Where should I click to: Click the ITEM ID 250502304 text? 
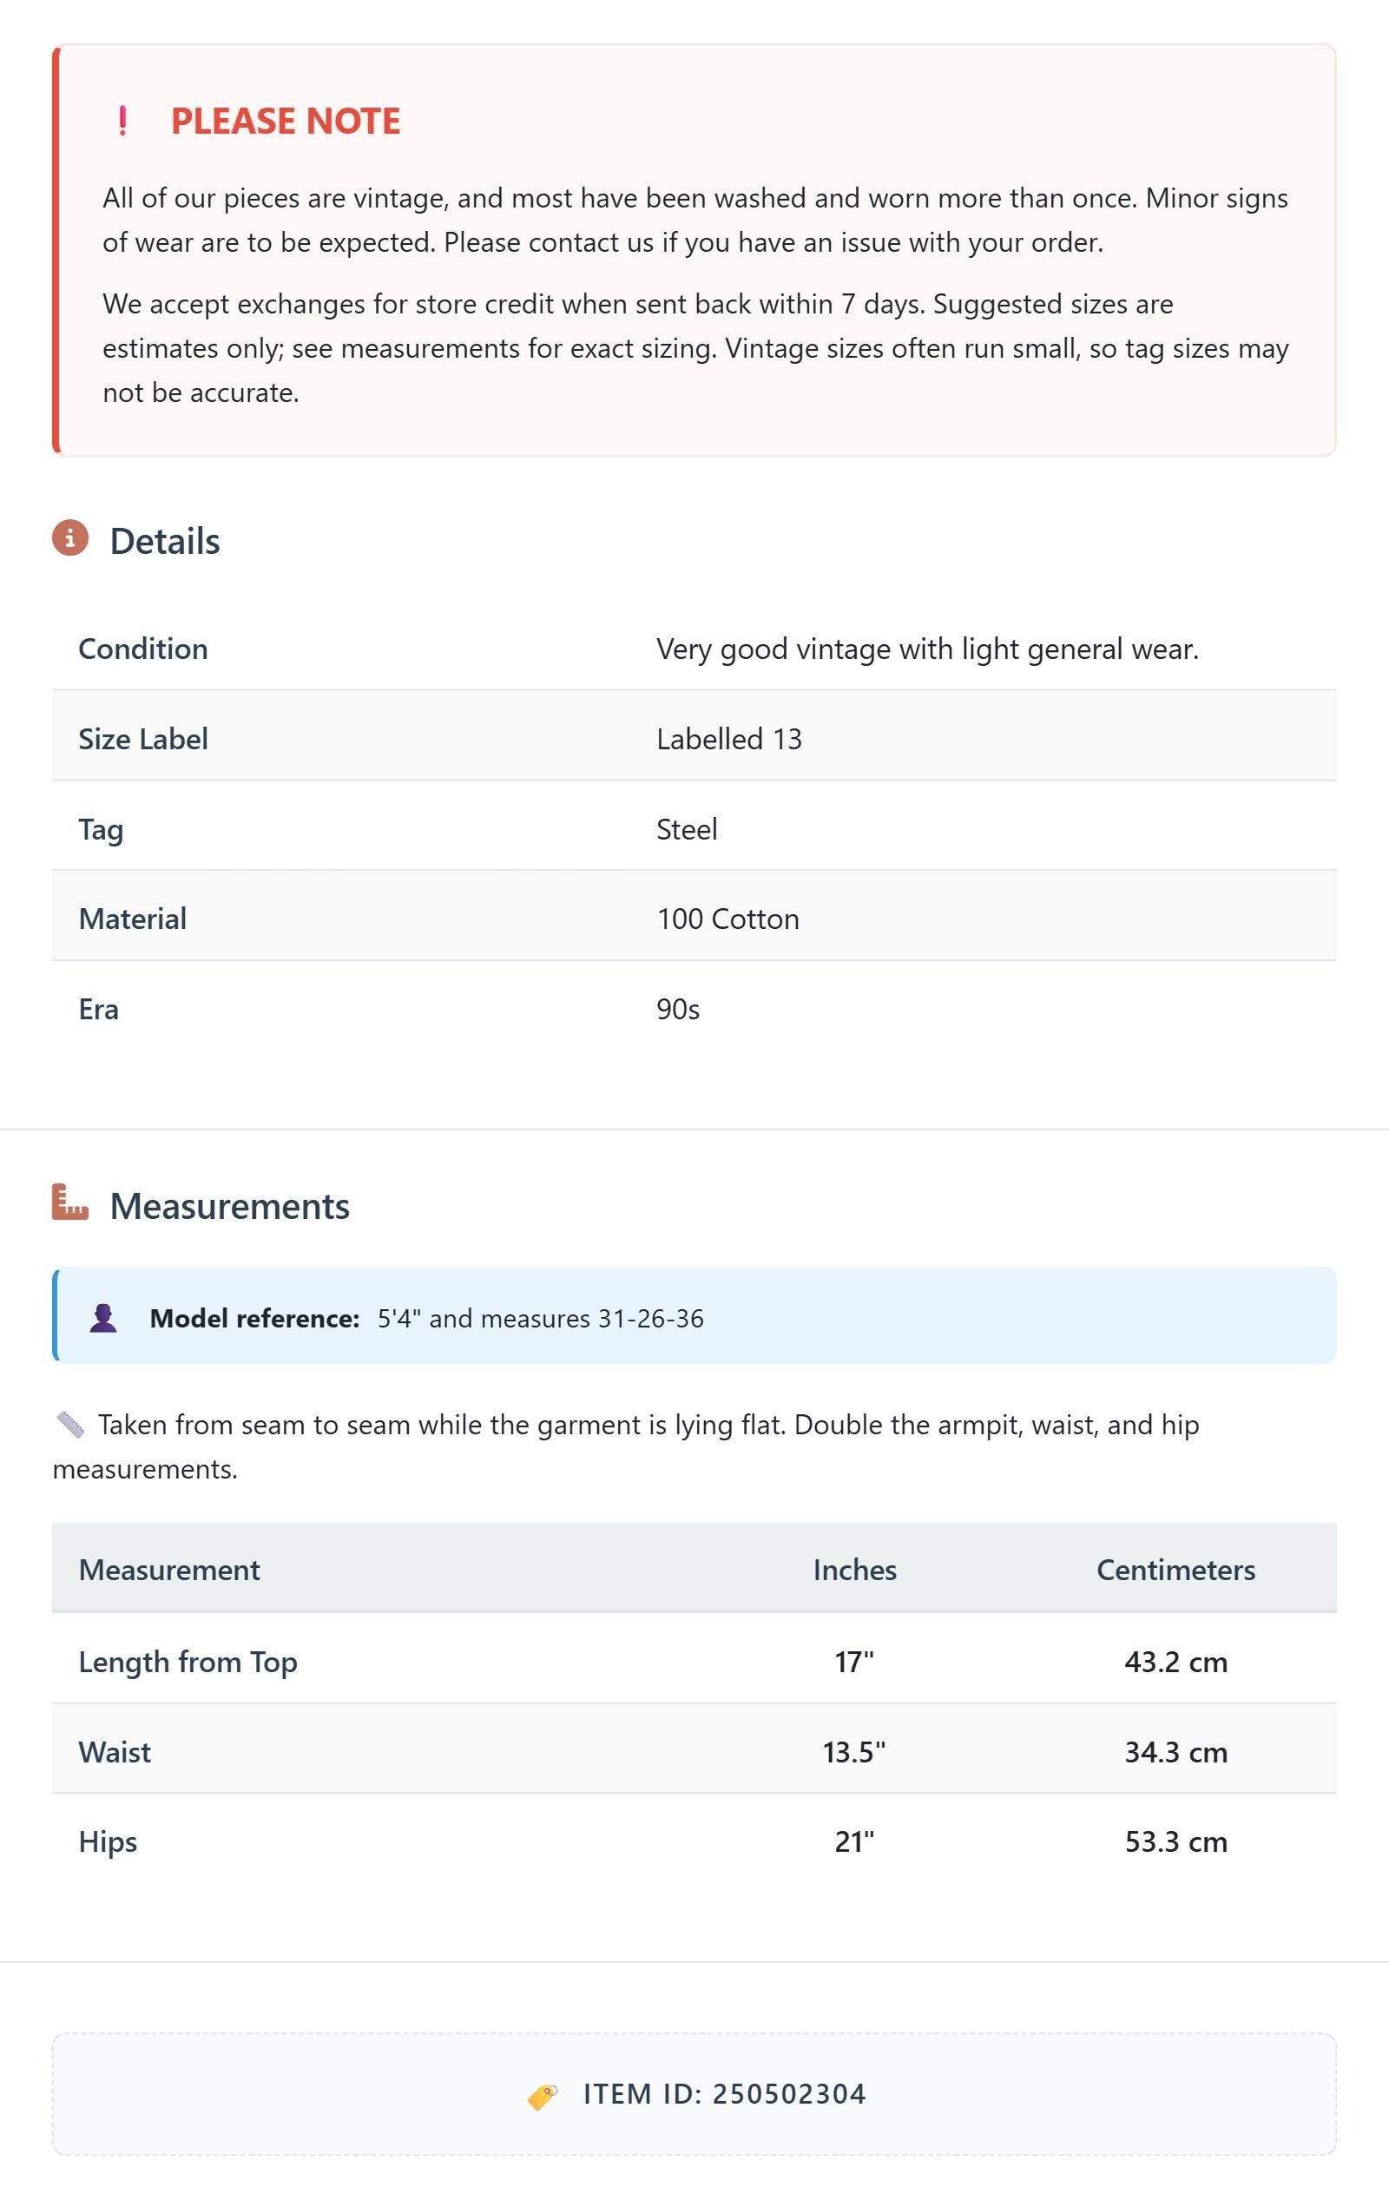(x=725, y=2094)
